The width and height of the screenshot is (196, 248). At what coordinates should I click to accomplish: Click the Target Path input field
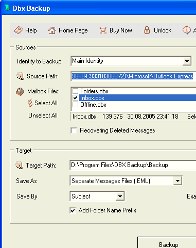133,165
